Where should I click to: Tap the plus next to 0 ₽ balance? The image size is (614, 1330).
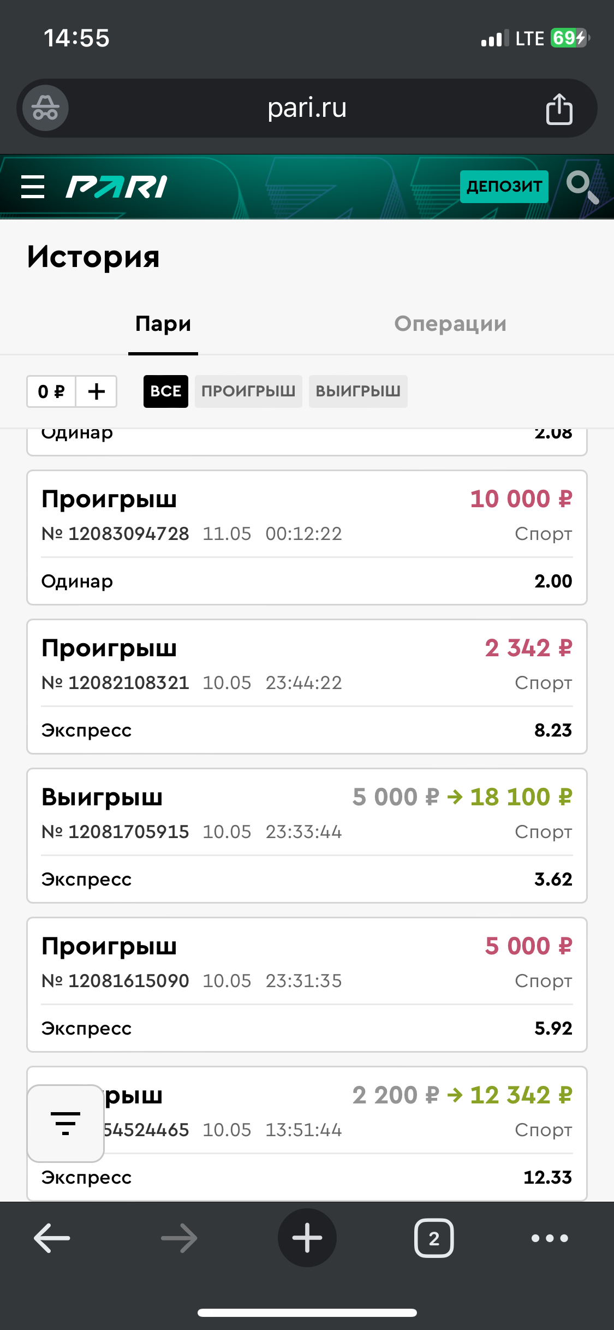(x=97, y=391)
